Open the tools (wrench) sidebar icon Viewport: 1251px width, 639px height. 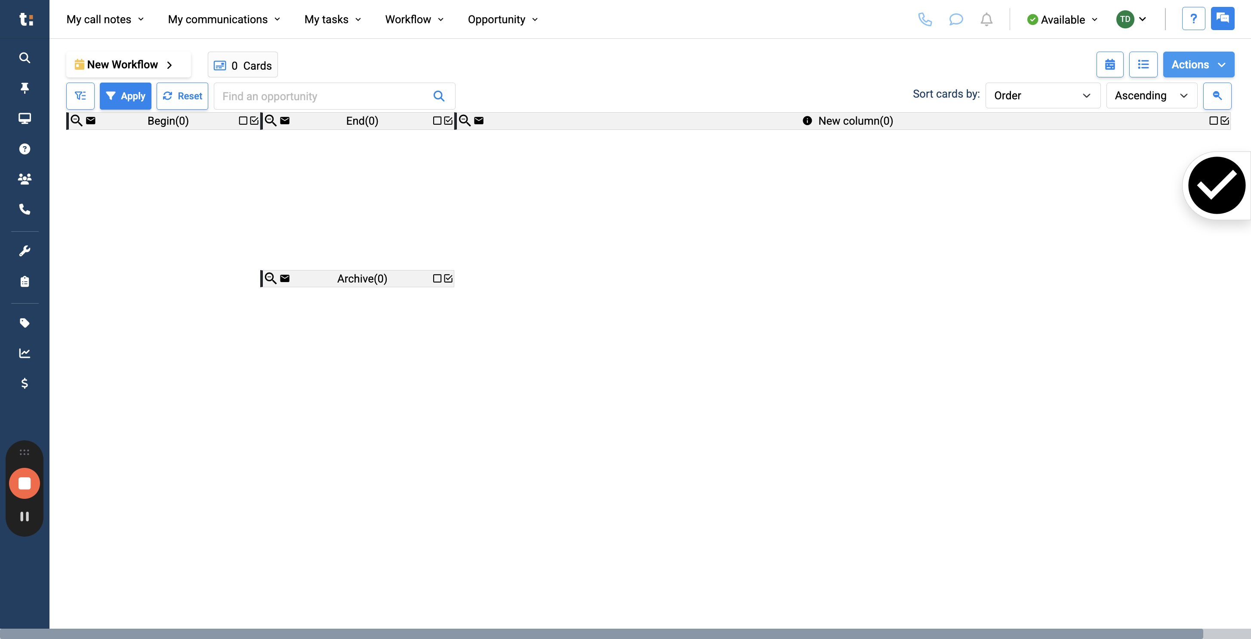click(x=24, y=250)
